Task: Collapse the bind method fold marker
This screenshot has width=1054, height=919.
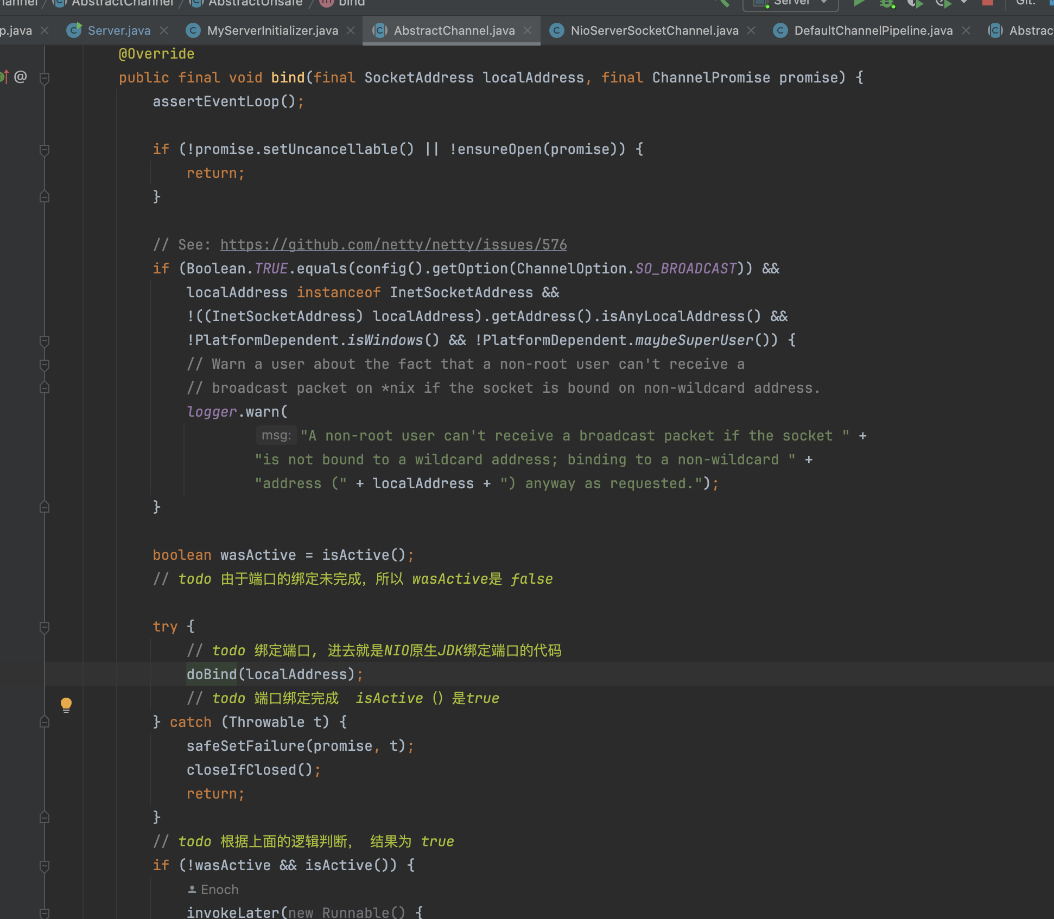Action: click(x=45, y=78)
